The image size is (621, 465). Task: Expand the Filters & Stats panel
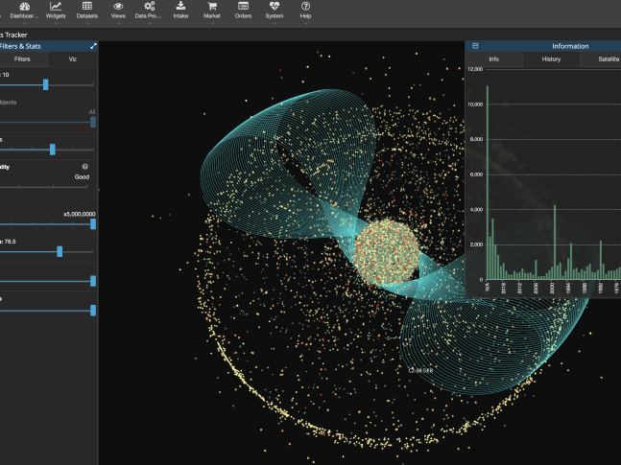[x=93, y=46]
